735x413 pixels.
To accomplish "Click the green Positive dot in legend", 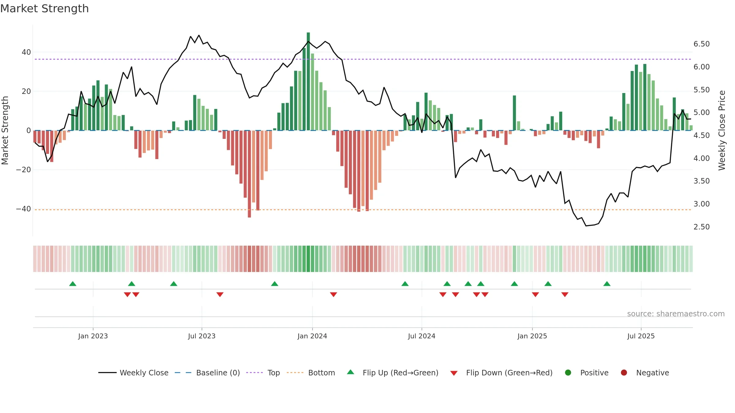I will coord(568,373).
